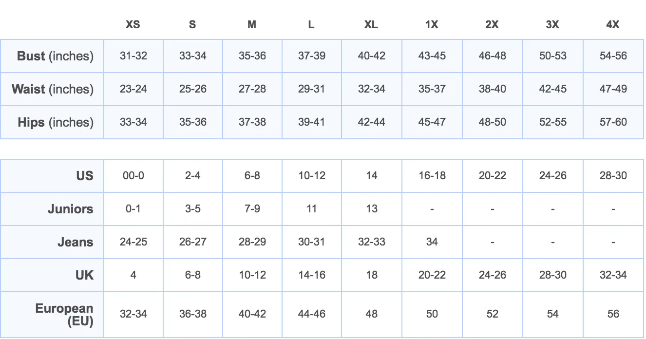Image resolution: width=646 pixels, height=339 pixels.
Task: Select the European (EU) row label
Action: click(64, 315)
